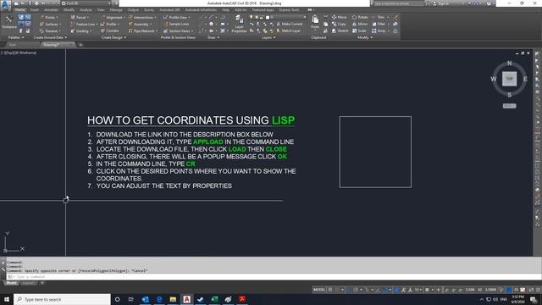Click the Match Layer button
Screen dimensions: 542x305
click(x=288, y=30)
